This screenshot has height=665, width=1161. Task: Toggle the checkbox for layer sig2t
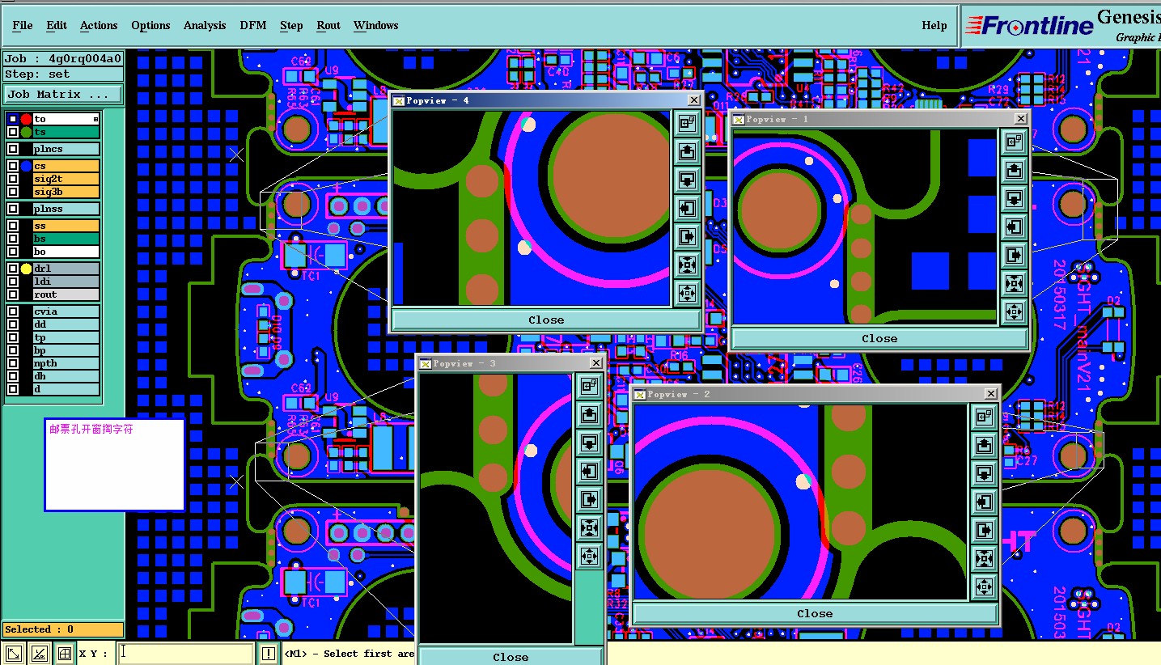(x=13, y=179)
